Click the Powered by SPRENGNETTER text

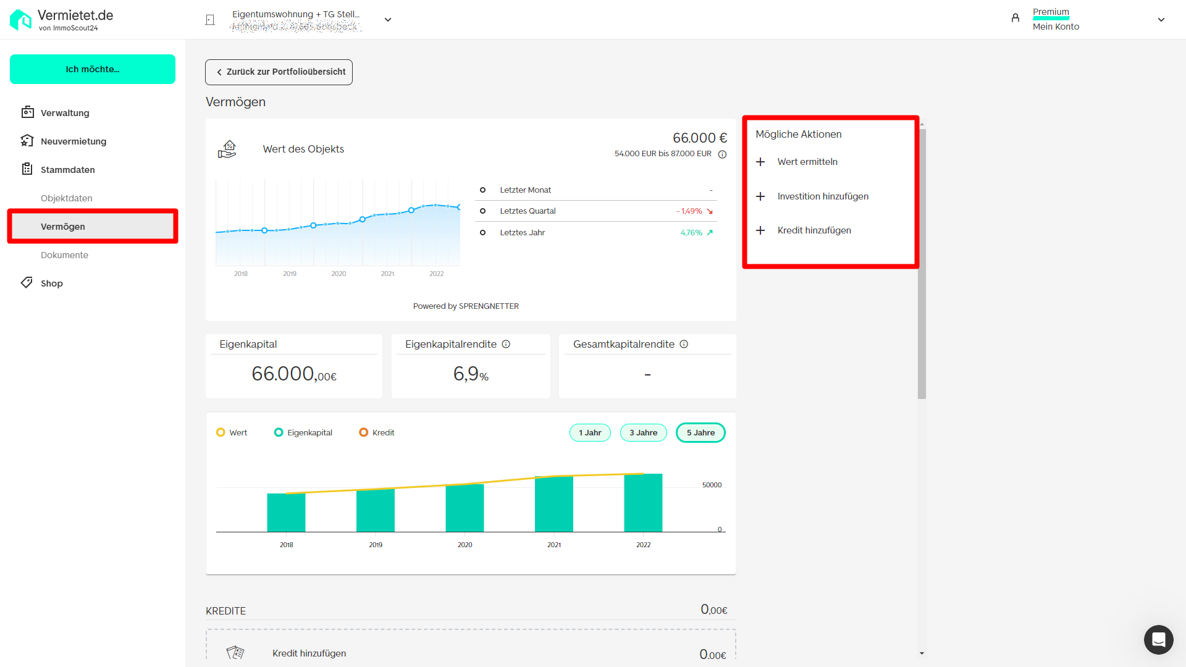tap(466, 306)
